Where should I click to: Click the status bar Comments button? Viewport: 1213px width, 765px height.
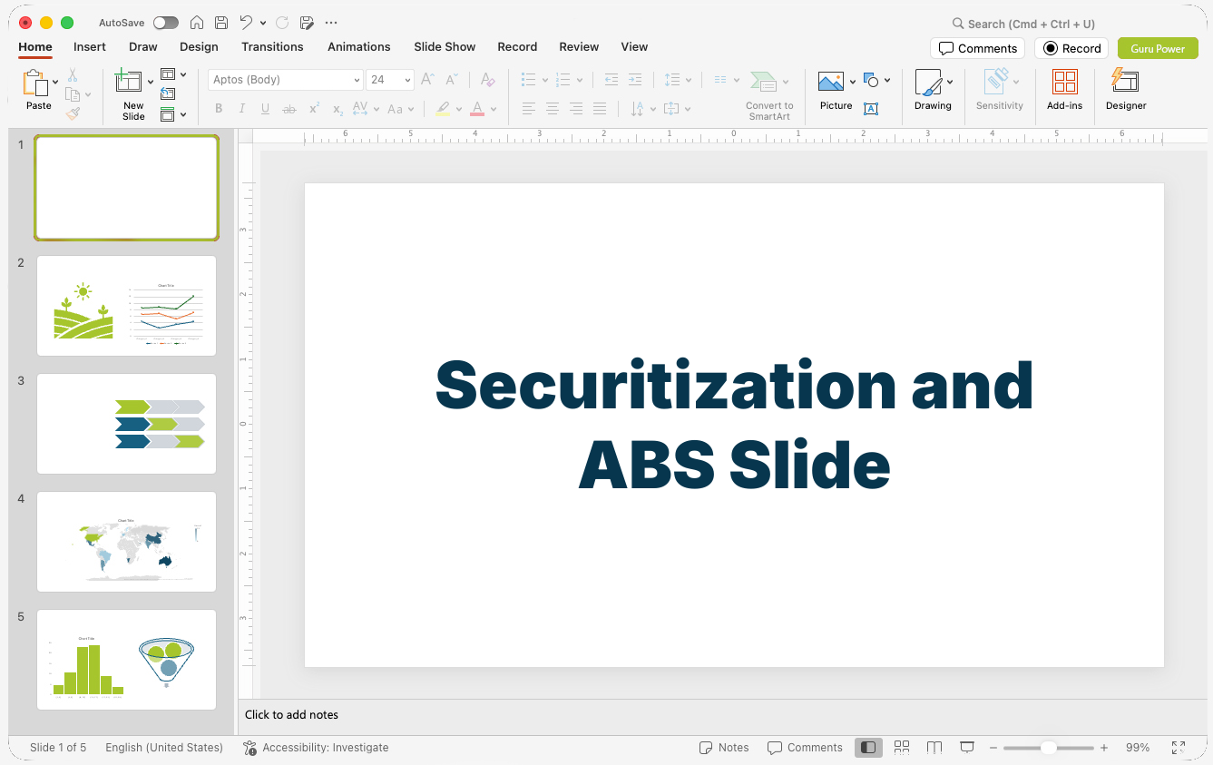pos(805,748)
